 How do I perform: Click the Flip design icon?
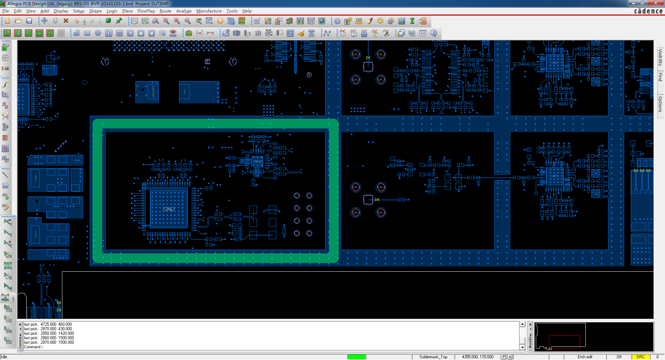242,21
